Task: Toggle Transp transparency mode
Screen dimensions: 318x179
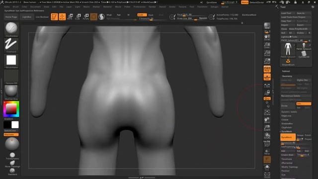Action: (267, 152)
